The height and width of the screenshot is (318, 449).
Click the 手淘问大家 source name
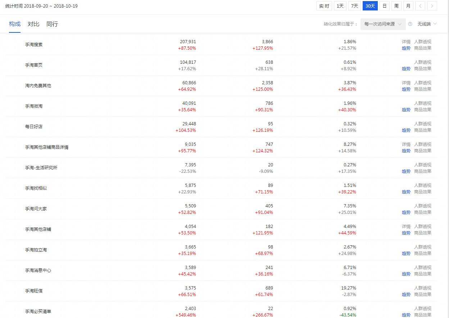pos(36,209)
